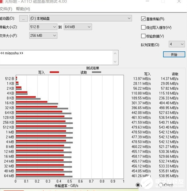Click the red 写入 legend swatch
This screenshot has height=191, width=187.
tap(54, 72)
